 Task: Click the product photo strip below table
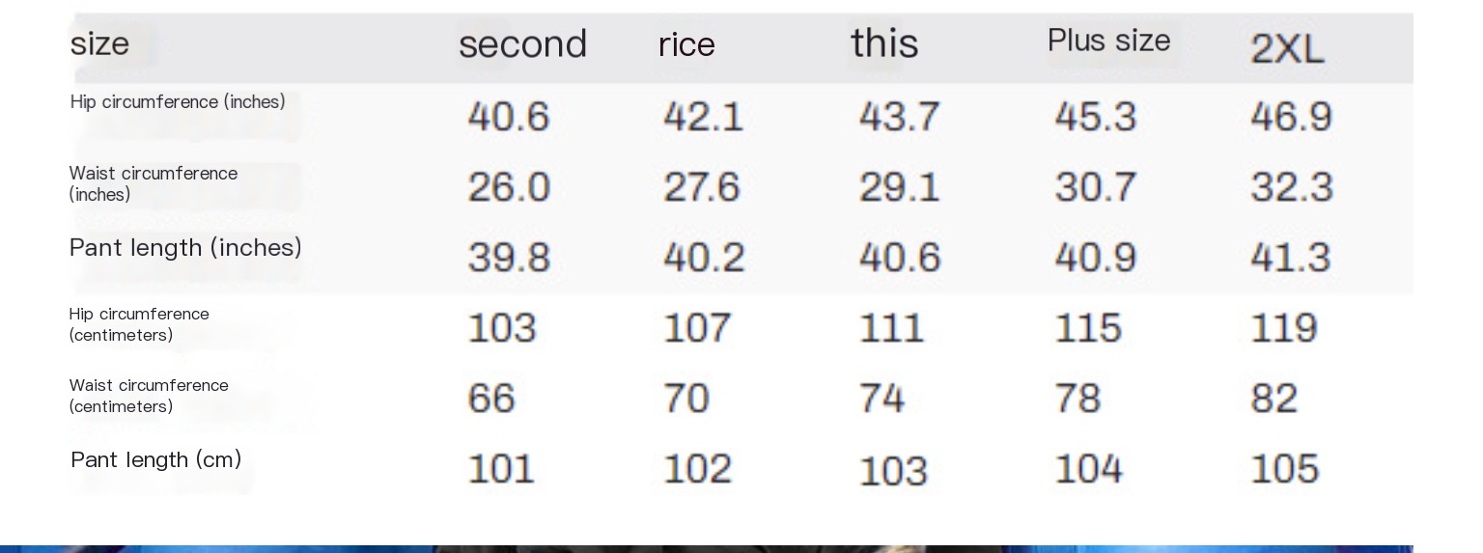coord(707,548)
